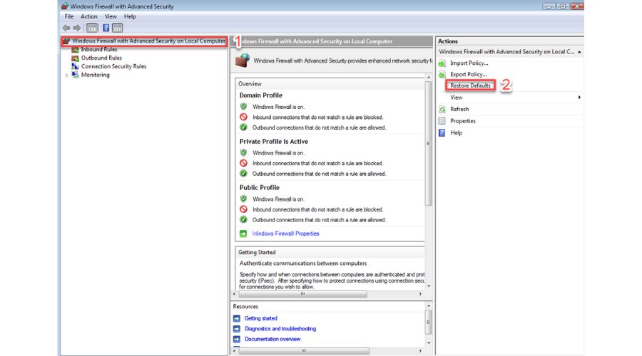Click the Inbound Rules icon in tree
This screenshot has height=356, width=642.
tap(76, 49)
